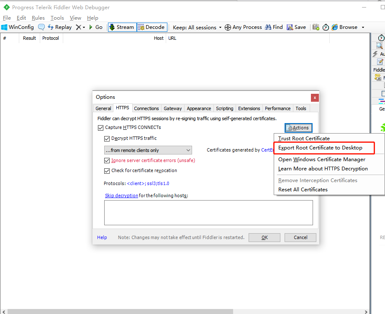Screen dimensions: 385x314
Task: Switch to the Tools options tab
Action: [x=301, y=108]
